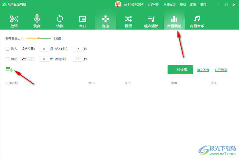Open the 转换 format conversion tool

click(60, 21)
